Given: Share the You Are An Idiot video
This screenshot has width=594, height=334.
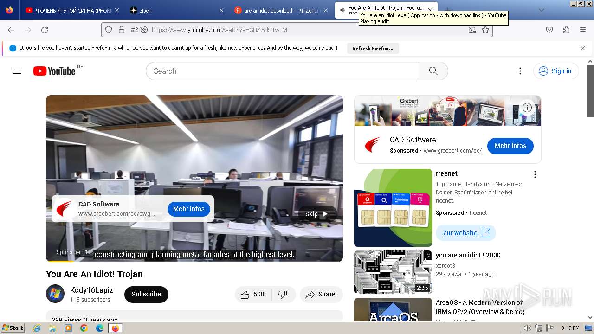Looking at the screenshot, I should click(x=321, y=294).
